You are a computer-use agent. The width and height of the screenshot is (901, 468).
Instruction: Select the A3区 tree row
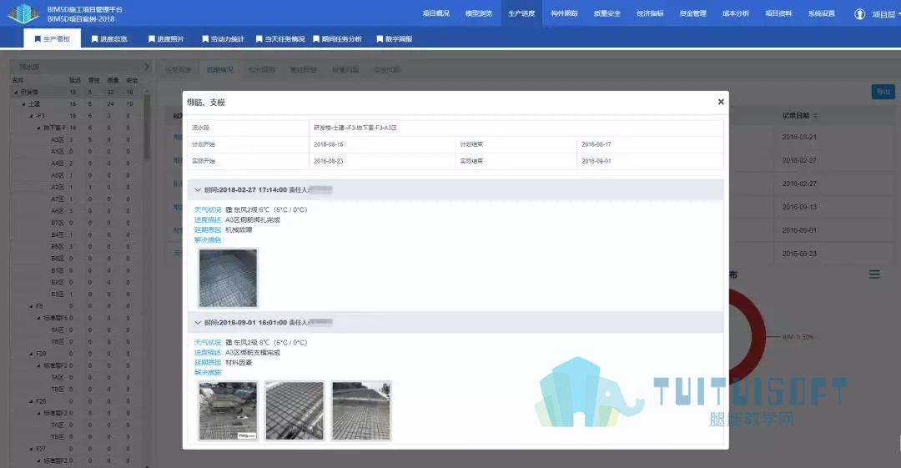pos(78,139)
